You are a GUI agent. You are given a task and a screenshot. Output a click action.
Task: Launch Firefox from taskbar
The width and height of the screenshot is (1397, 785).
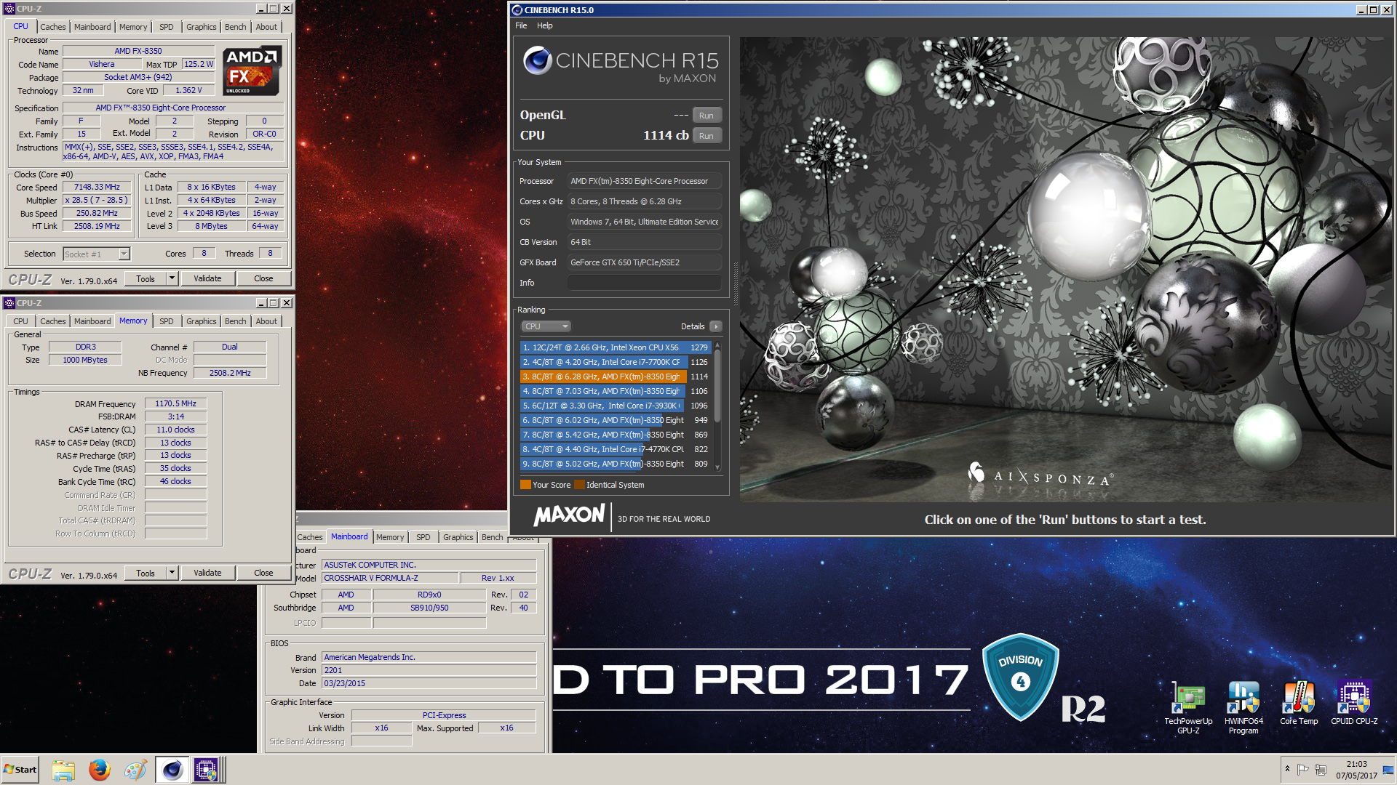(x=100, y=770)
